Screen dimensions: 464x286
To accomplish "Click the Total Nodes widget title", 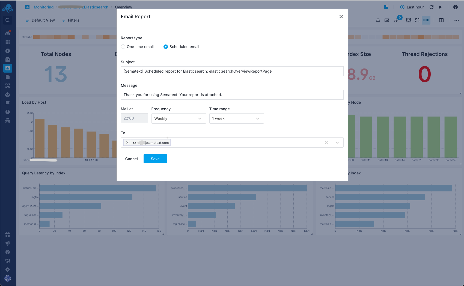I will (56, 54).
